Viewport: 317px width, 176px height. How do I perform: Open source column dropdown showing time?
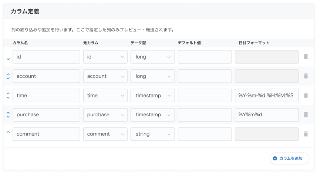(x=105, y=95)
